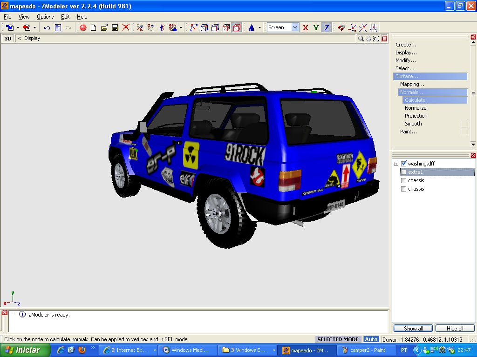Toggle the X axis button
The height and width of the screenshot is (357, 477).
[306, 27]
